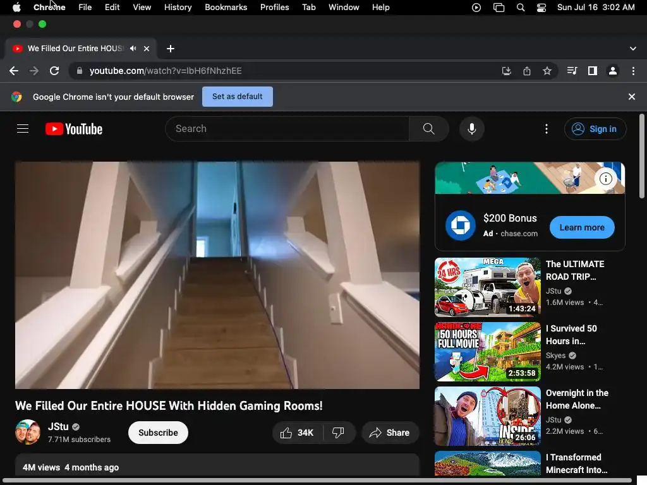Open Skyes channel link

[555, 356]
